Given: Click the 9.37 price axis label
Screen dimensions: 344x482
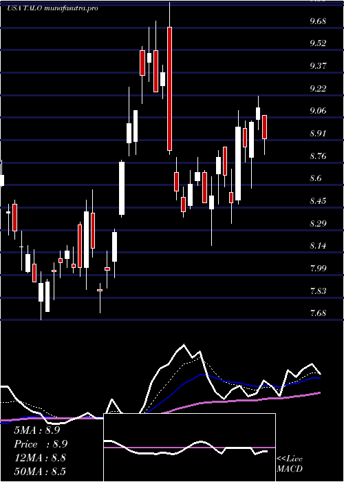Looking at the screenshot, I should 318,66.
